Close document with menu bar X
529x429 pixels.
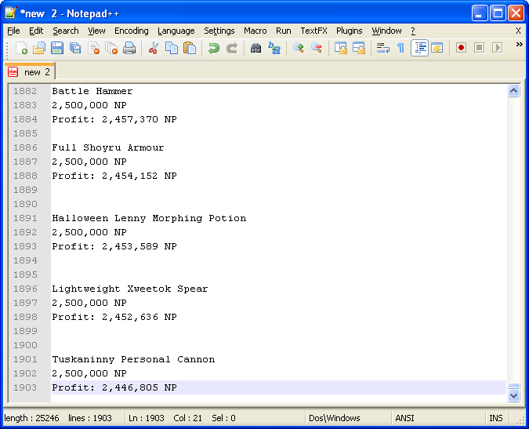pyautogui.click(x=518, y=31)
